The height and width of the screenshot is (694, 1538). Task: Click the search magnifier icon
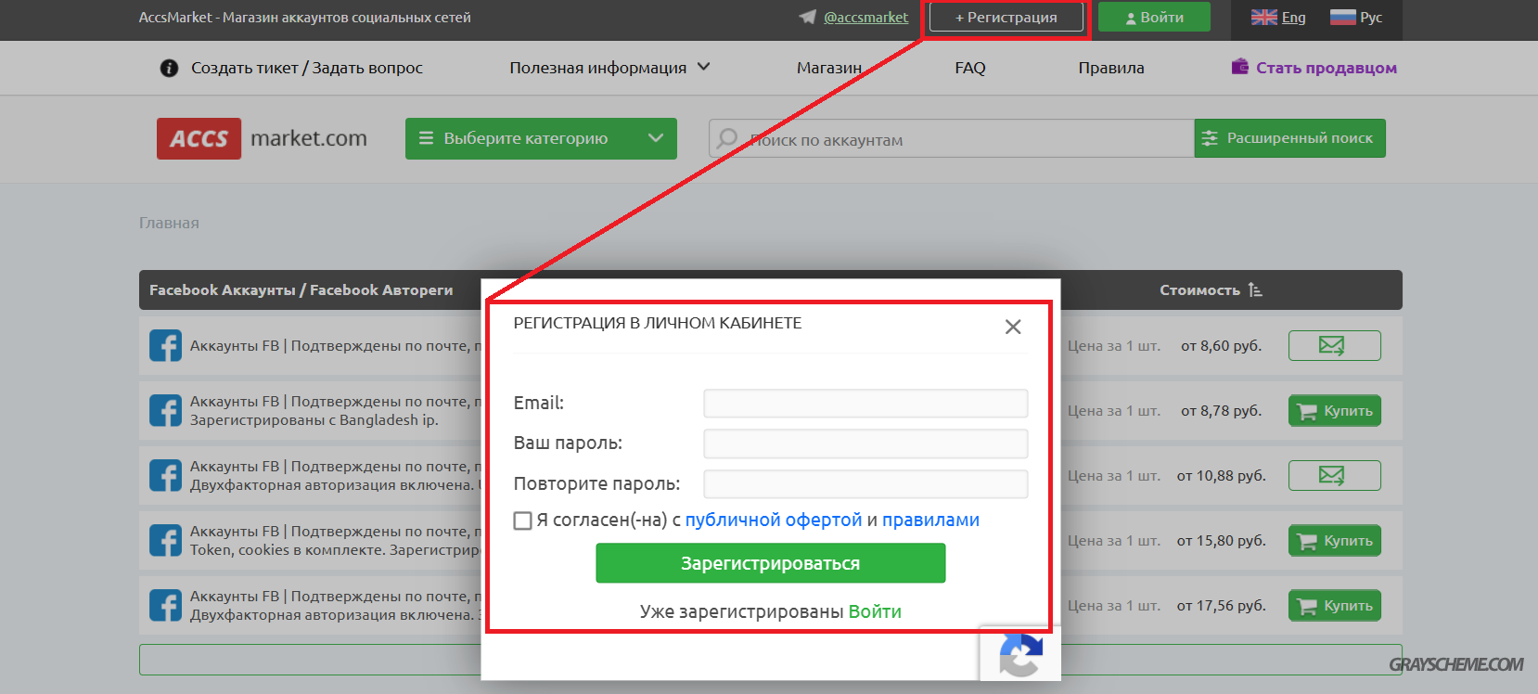pyautogui.click(x=728, y=139)
